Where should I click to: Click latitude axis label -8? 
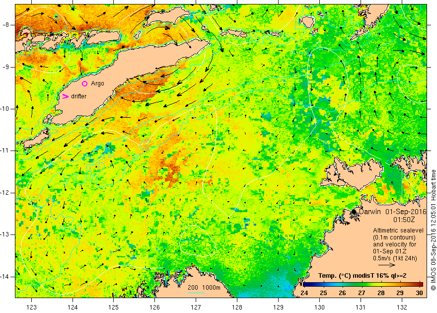[x=5, y=25]
